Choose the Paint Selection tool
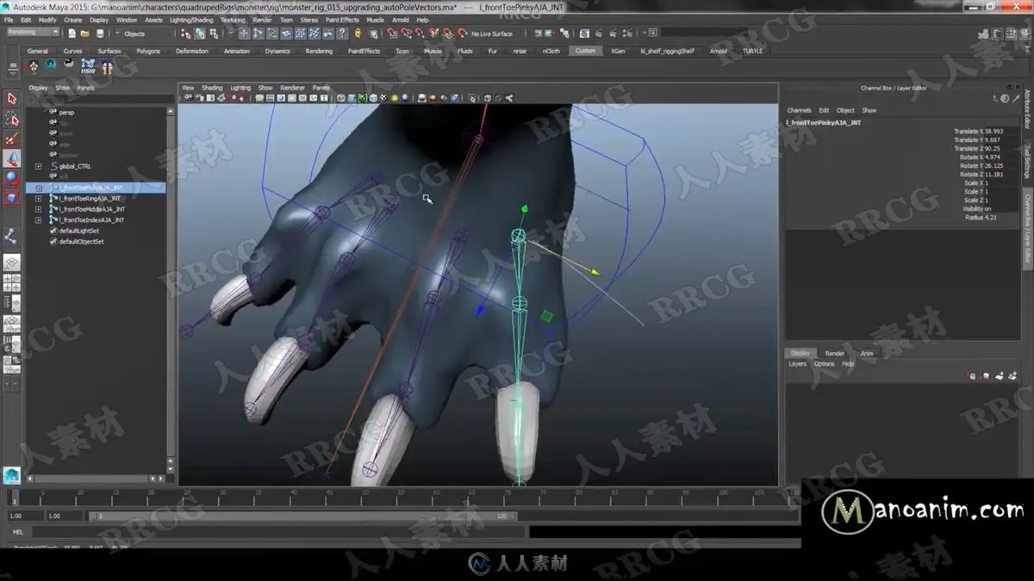 (12, 138)
